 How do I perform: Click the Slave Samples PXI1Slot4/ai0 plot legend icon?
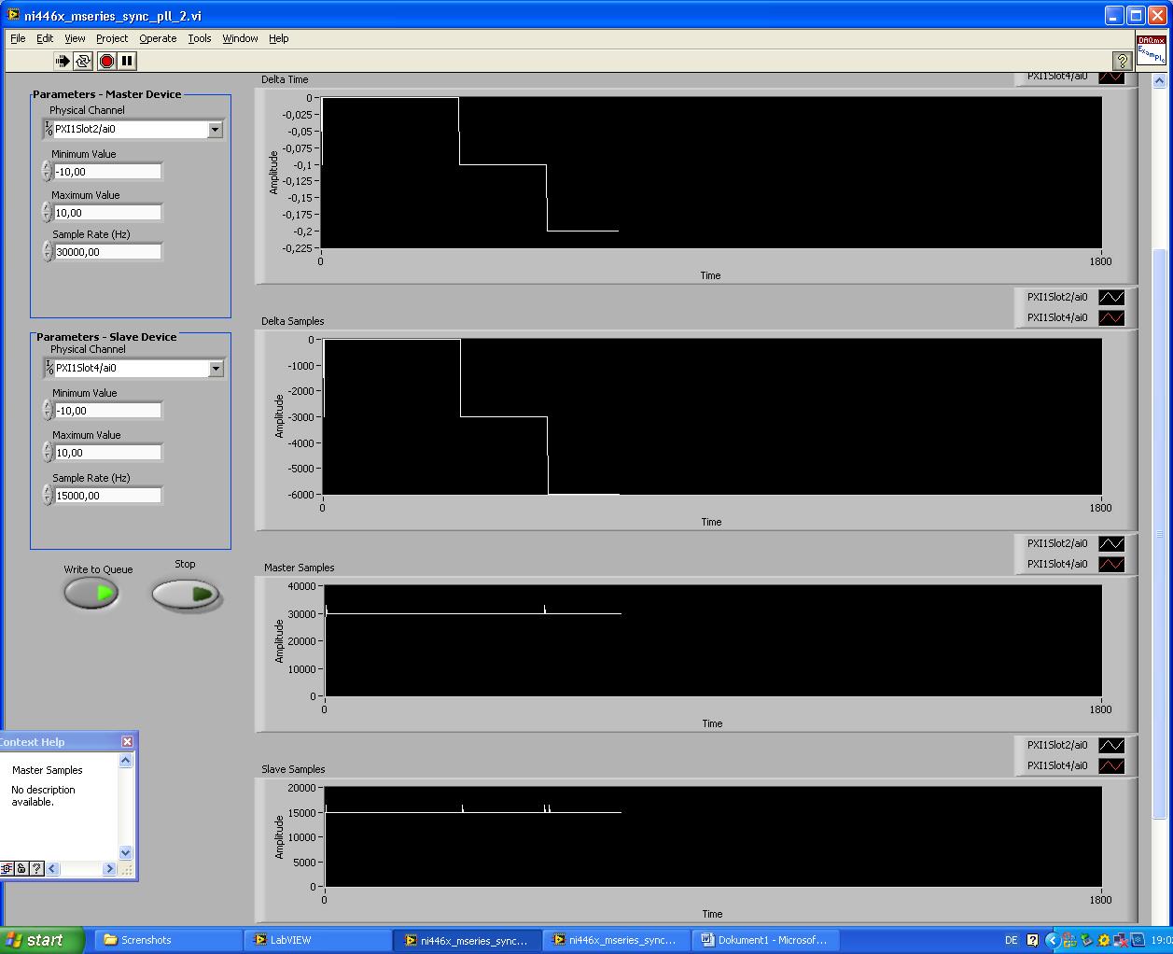pos(1111,765)
